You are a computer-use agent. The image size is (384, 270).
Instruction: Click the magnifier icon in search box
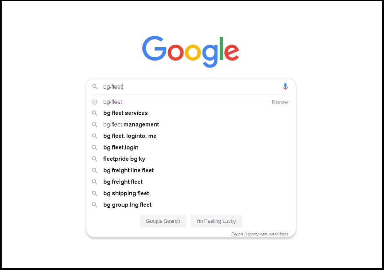click(95, 86)
